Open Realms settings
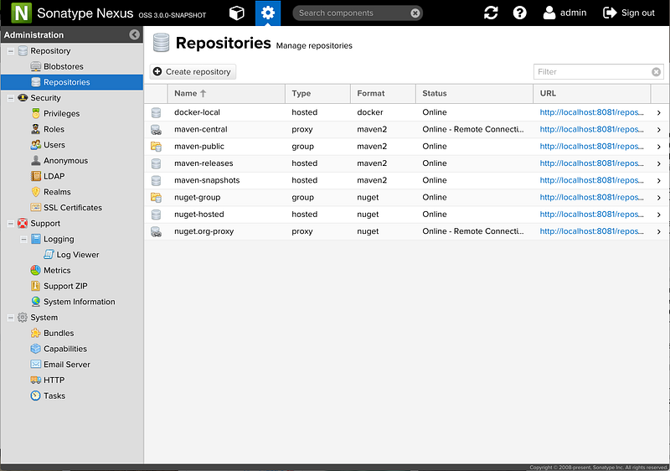 [x=57, y=192]
